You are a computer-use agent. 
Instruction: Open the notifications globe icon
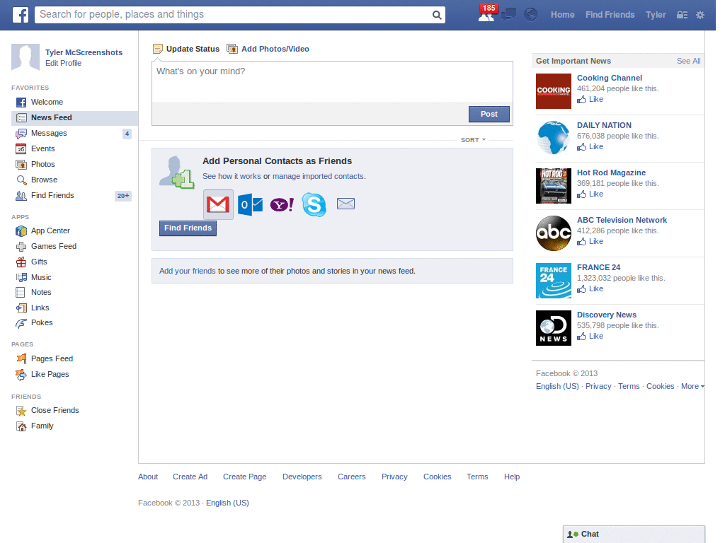(x=530, y=15)
